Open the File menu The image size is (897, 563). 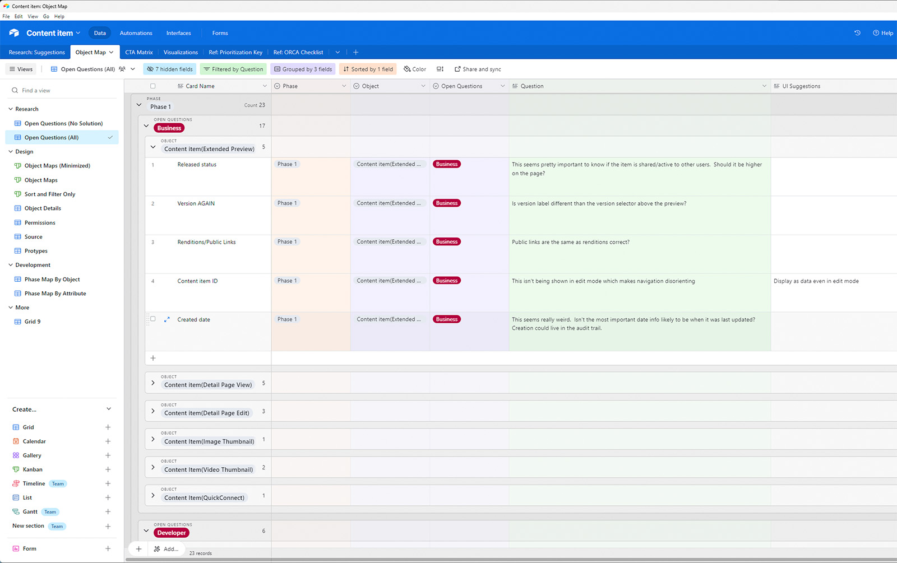[x=6, y=16]
